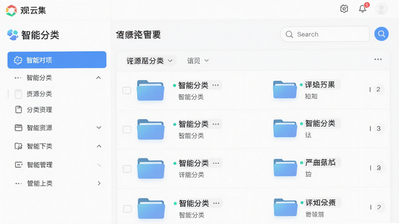Open the third row 智能分类 ellipsis menu
Image resolution: width=399 pixels, height=224 pixels.
click(x=216, y=163)
